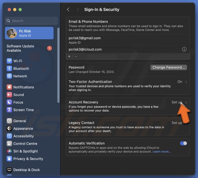Click Change Password button
This screenshot has width=198, height=178.
169,67
